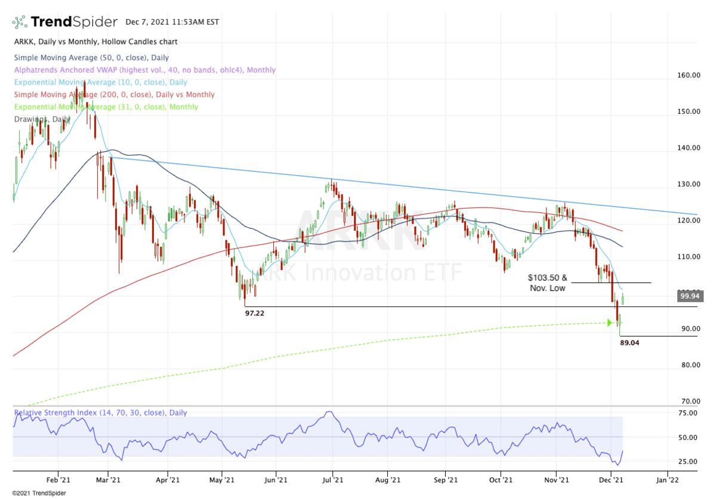The width and height of the screenshot is (716, 499).
Task: Click the 97.22 support level label
Action: pyautogui.click(x=255, y=312)
